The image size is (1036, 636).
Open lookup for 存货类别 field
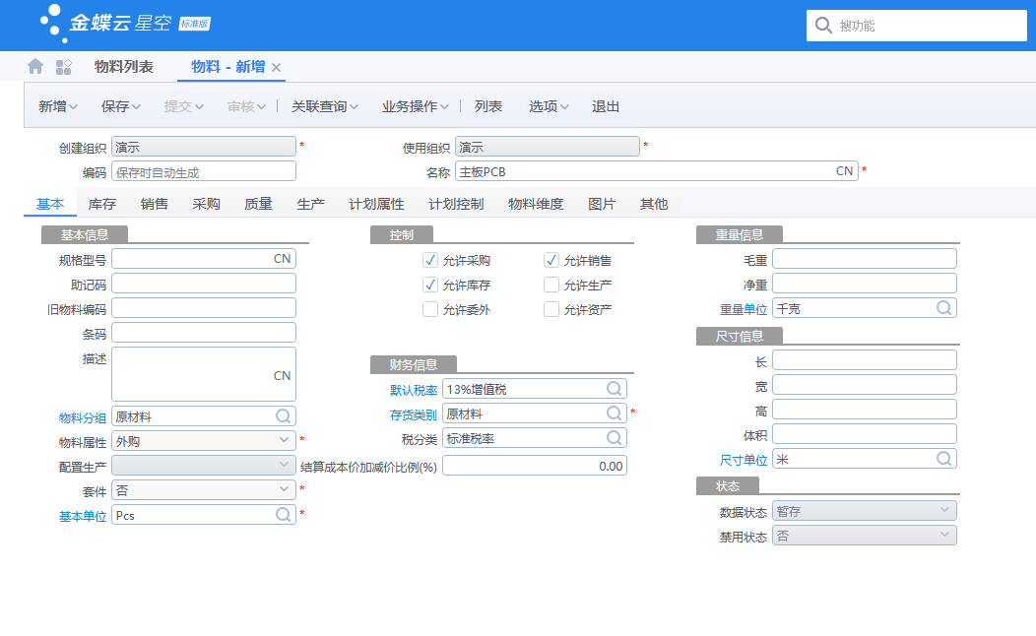[x=614, y=413]
